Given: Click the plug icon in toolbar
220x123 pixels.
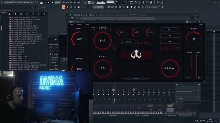Looking at the screenshot, I should pos(131,7).
